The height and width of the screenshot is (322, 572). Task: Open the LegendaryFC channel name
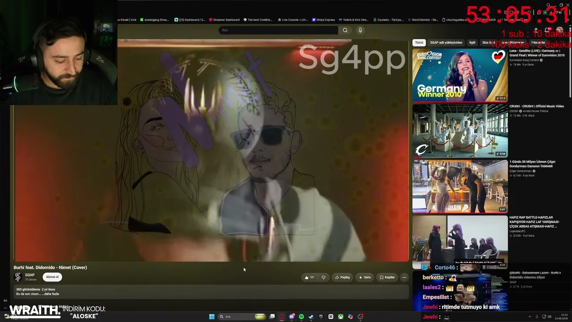pos(517,231)
